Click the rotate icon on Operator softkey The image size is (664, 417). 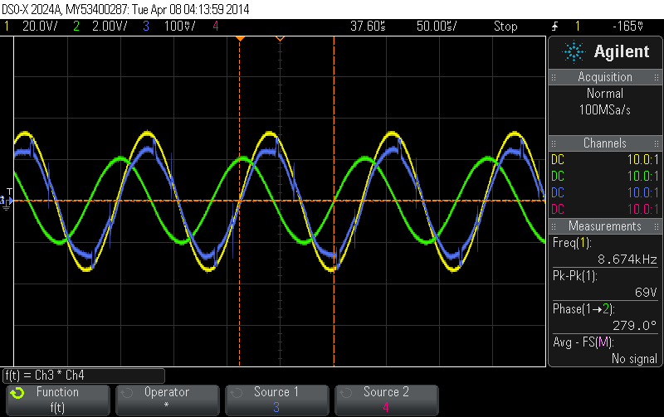tap(127, 393)
